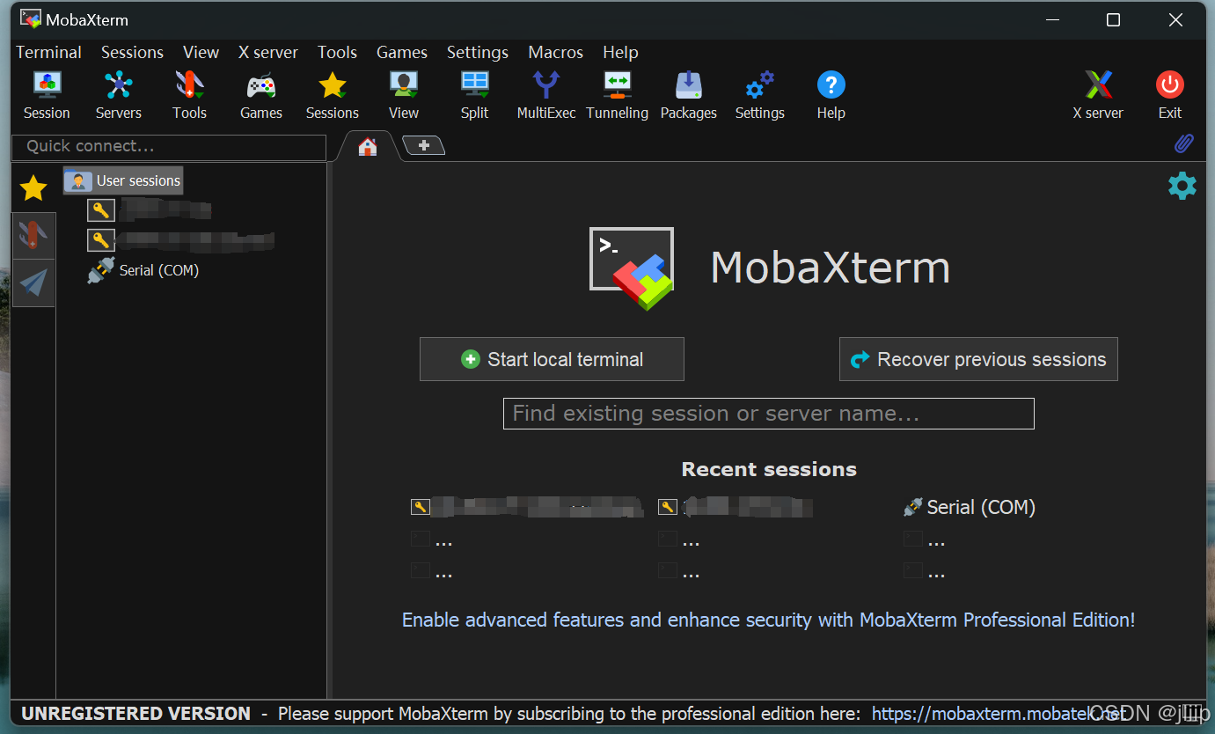The image size is (1215, 734).
Task: Open the Help question mark icon
Action: click(x=831, y=95)
